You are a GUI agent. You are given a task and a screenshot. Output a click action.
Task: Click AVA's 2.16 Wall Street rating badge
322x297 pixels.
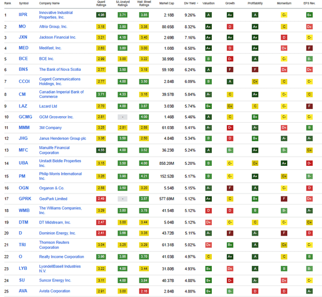[x=144, y=291]
